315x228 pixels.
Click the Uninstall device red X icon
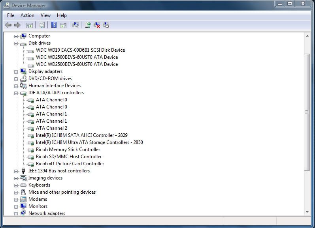point(97,25)
